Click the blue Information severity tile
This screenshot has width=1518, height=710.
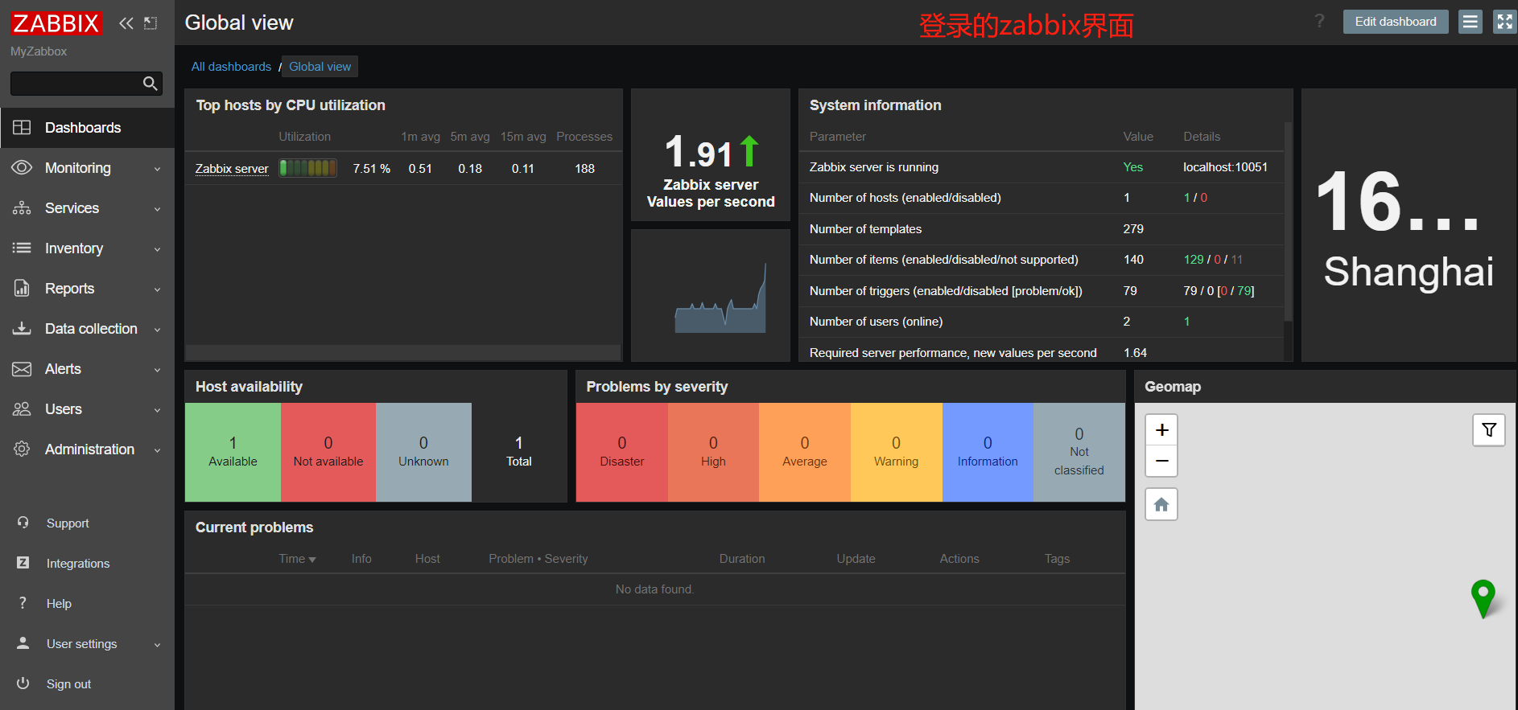pyautogui.click(x=988, y=452)
